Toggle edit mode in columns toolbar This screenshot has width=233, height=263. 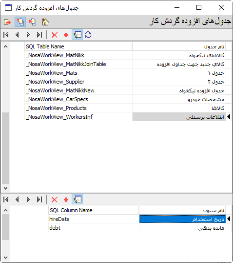[x=78, y=199]
